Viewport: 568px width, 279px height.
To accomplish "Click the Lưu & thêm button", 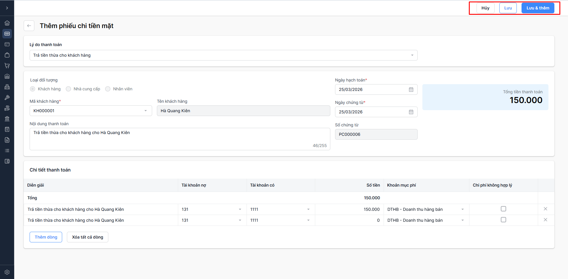I will coord(538,8).
